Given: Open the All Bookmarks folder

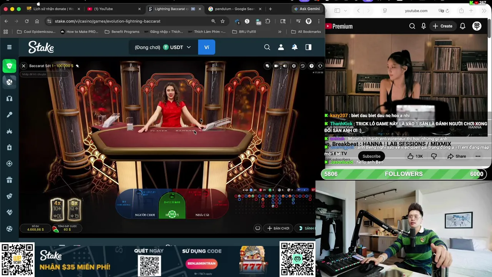Looking at the screenshot, I should [x=306, y=32].
